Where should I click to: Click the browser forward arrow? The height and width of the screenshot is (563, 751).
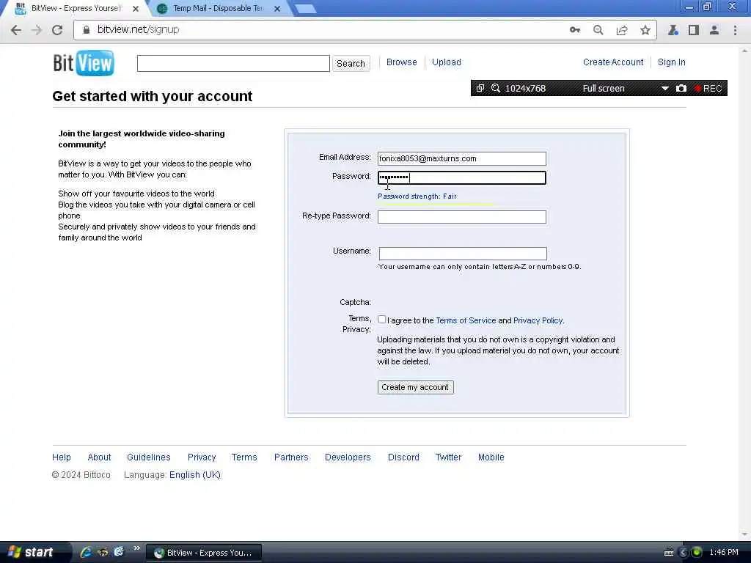(x=37, y=30)
